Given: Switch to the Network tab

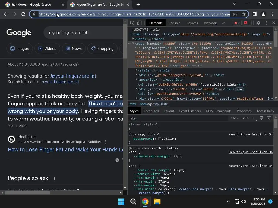Looking at the screenshot, I should (x=210, y=23).
